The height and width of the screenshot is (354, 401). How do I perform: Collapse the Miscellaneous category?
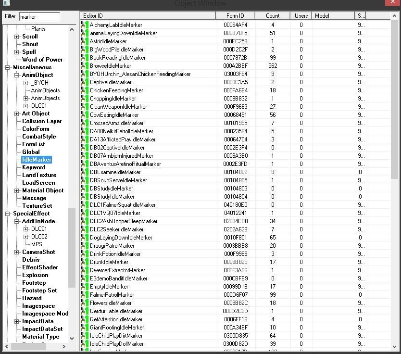coord(7,67)
